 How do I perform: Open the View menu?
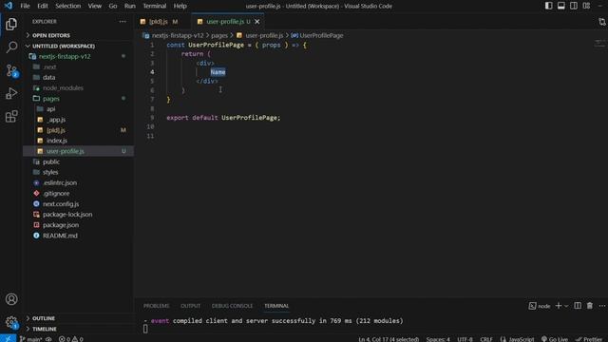(95, 6)
